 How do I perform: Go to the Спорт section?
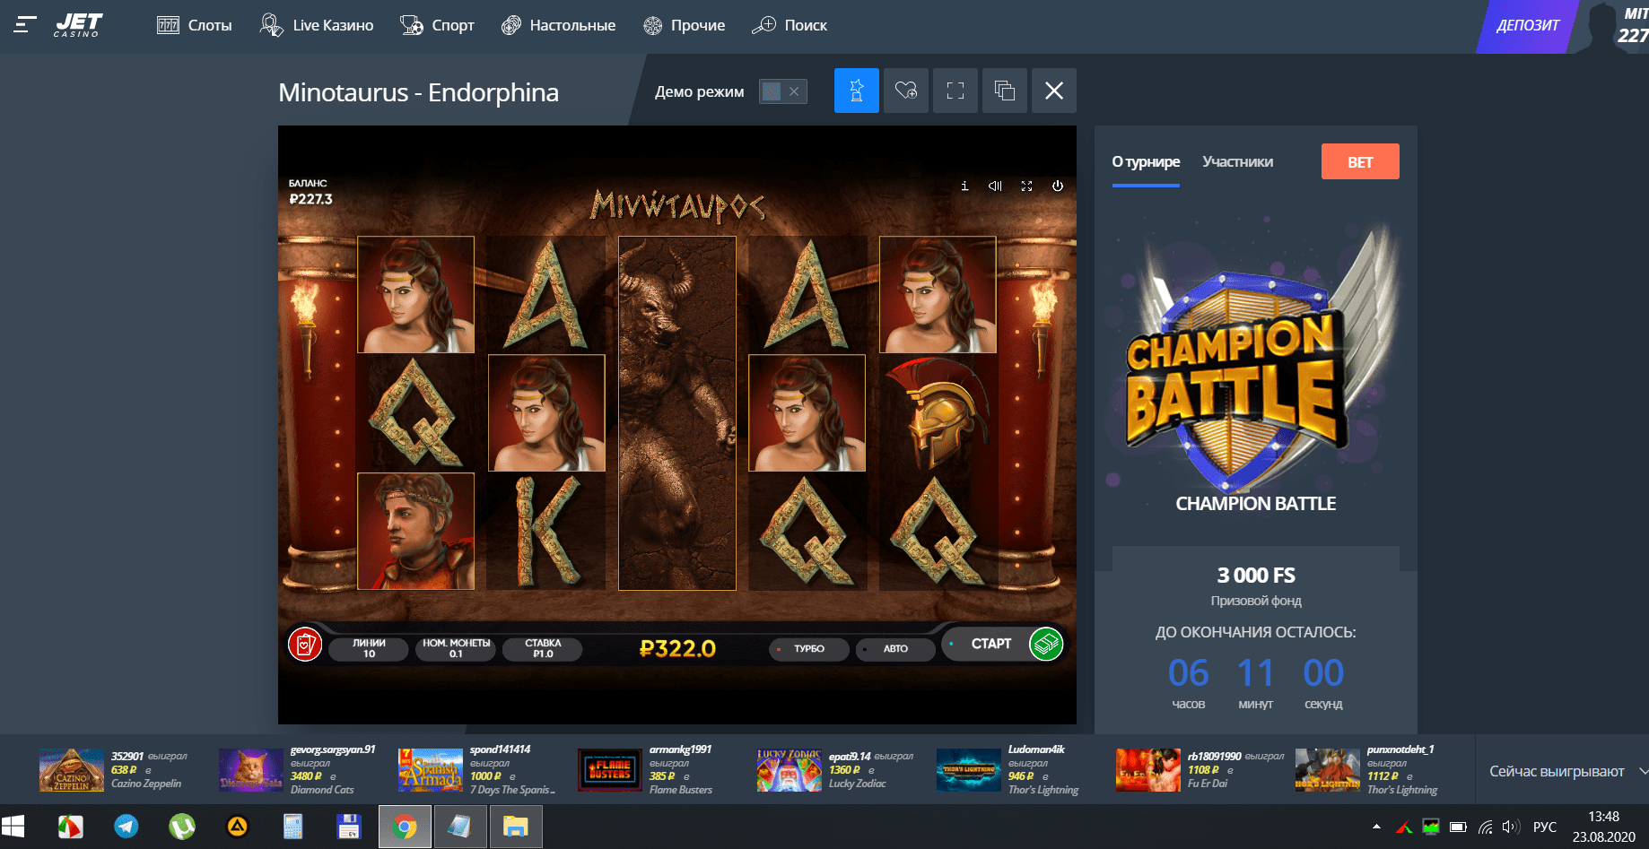[437, 25]
